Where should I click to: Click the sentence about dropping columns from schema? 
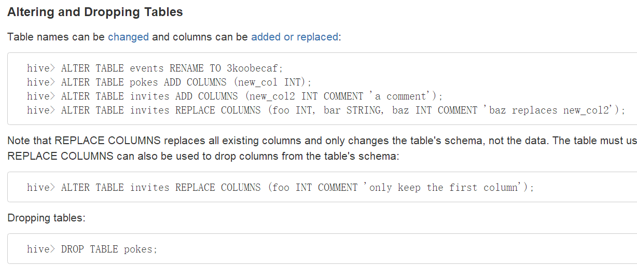(203, 156)
